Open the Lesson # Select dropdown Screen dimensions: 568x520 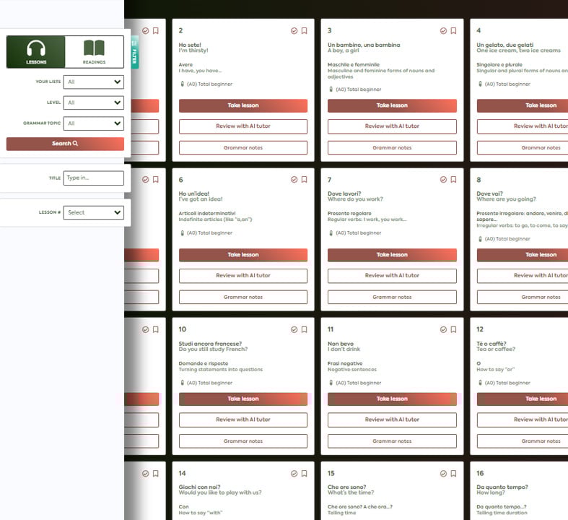click(x=93, y=212)
